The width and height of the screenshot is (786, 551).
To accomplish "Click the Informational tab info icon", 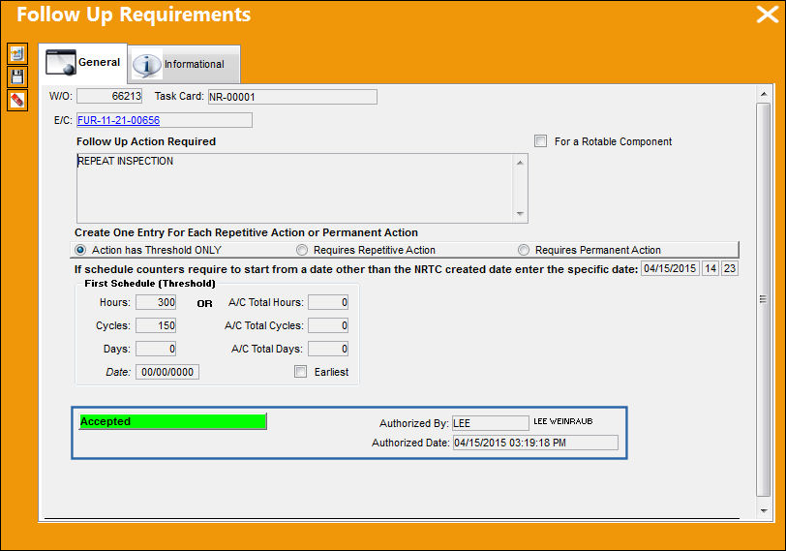I will 146,65.
